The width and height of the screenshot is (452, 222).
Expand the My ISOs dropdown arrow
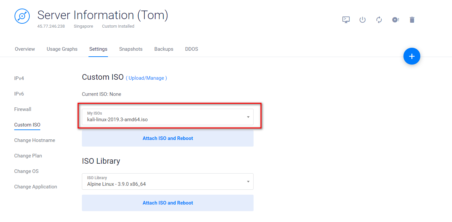248,117
